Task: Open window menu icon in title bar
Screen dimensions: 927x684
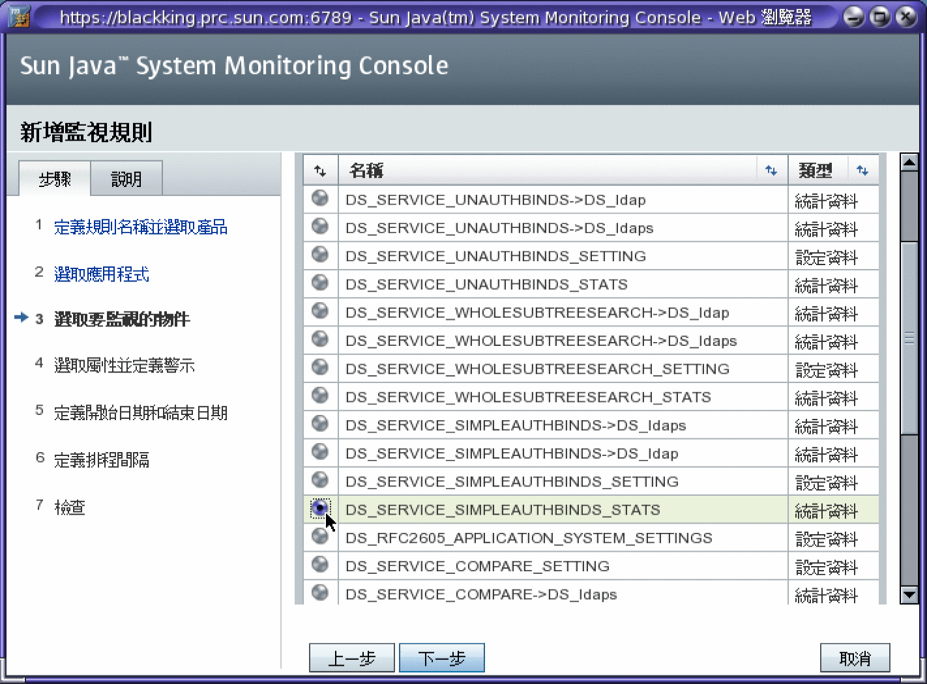Action: (x=20, y=16)
